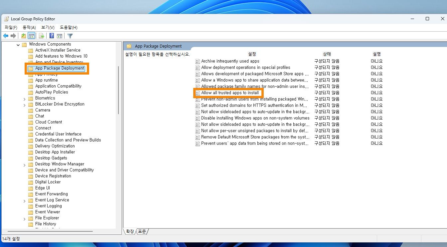
Task: Select the Delivery Optimization folder
Action: pyautogui.click(x=55, y=146)
